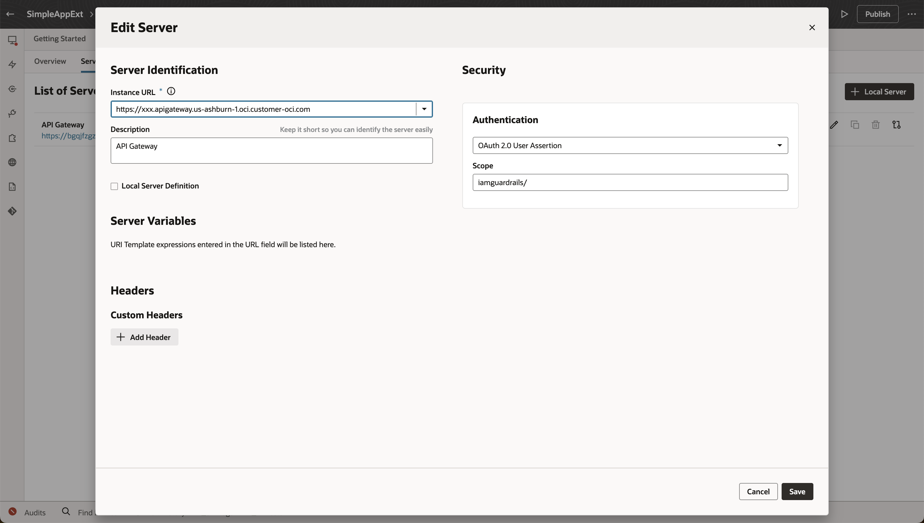Click the pencil edit icon for API Gateway
Image resolution: width=924 pixels, height=523 pixels.
click(834, 124)
